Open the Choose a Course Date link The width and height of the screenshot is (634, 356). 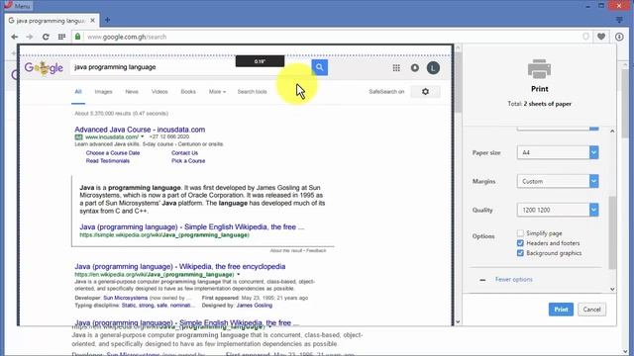[x=113, y=153]
